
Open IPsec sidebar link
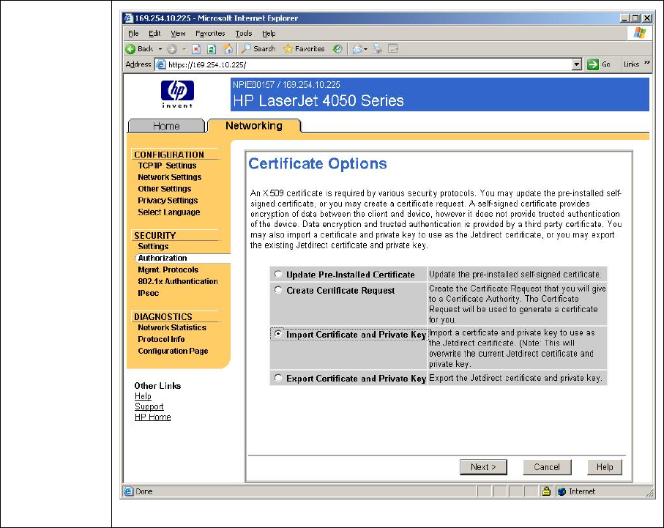[148, 293]
